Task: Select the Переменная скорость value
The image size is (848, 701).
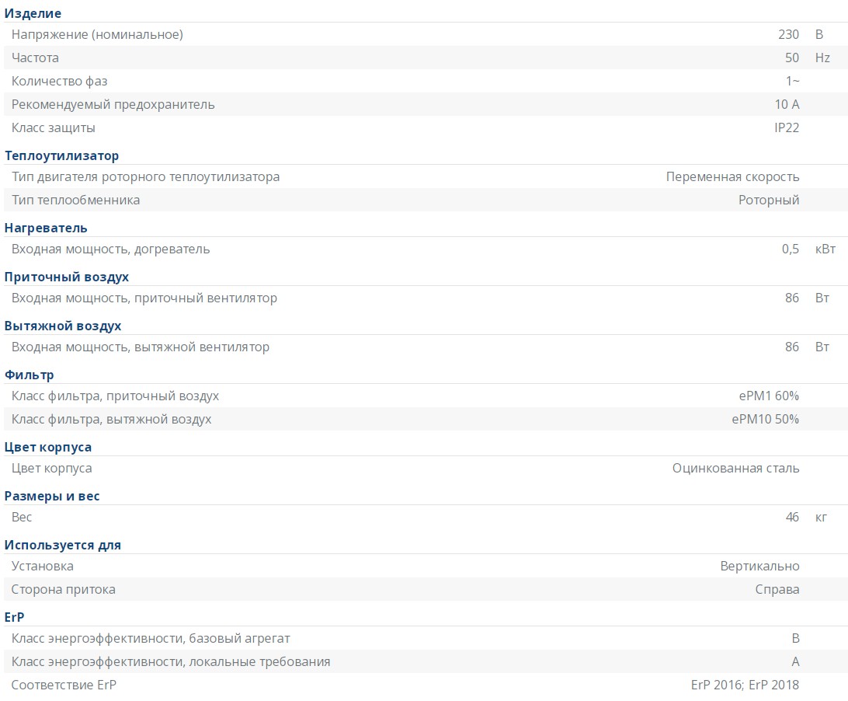Action: 732,176
